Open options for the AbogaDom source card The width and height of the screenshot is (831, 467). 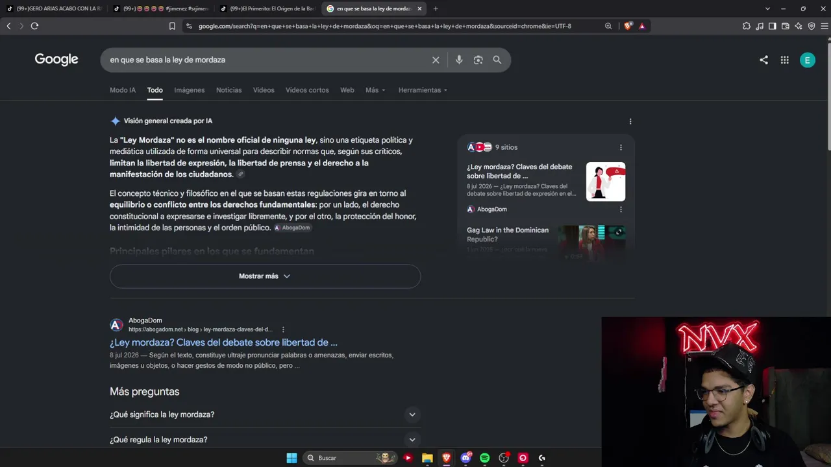[x=621, y=210]
